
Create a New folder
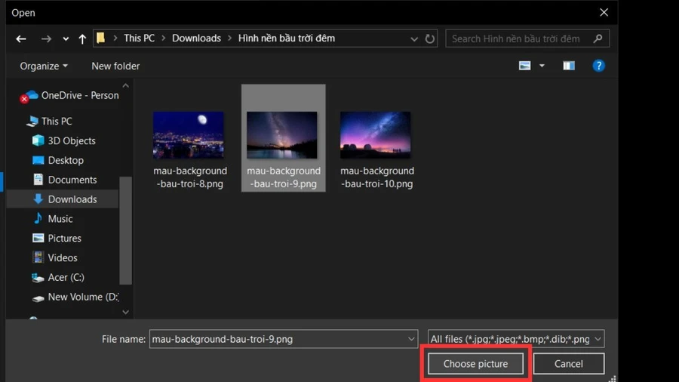tap(115, 66)
